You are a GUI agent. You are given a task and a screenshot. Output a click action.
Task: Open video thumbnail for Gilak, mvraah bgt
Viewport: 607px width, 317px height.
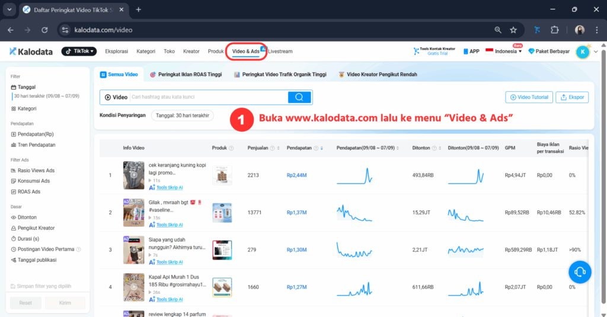(x=133, y=213)
